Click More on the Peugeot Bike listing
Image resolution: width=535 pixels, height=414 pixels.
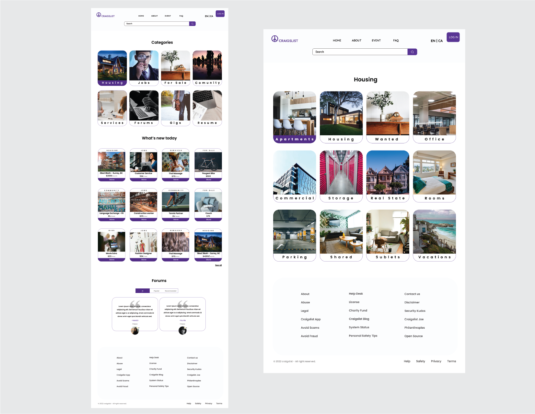tap(208, 179)
